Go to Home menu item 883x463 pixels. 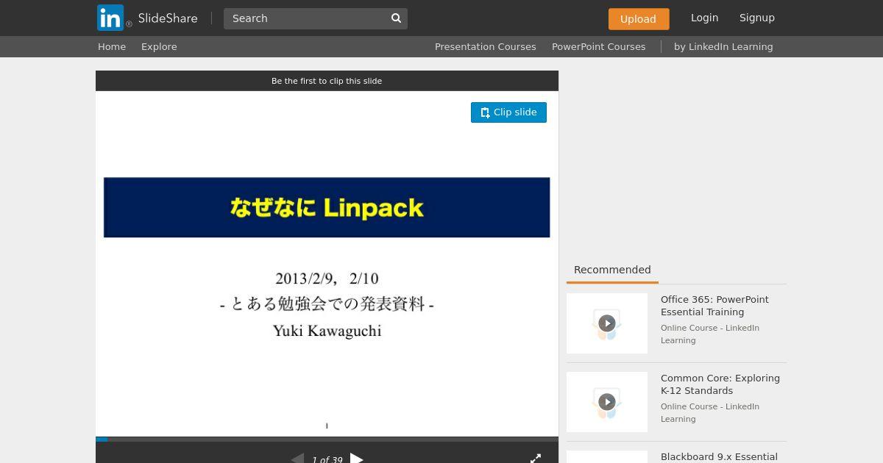point(112,46)
